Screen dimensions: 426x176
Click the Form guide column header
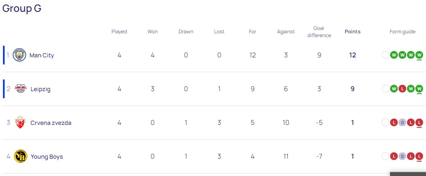click(402, 32)
